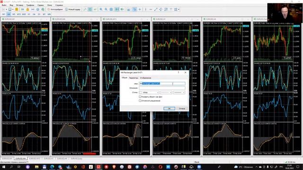303x170 pixels.
Task: Select the crosshair cursor tool
Action: (140, 9)
